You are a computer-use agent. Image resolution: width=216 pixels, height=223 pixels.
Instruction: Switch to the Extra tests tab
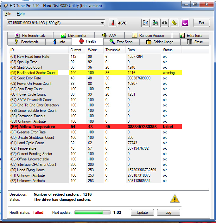click(191, 35)
